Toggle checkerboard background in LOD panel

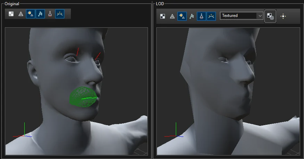coord(163,16)
